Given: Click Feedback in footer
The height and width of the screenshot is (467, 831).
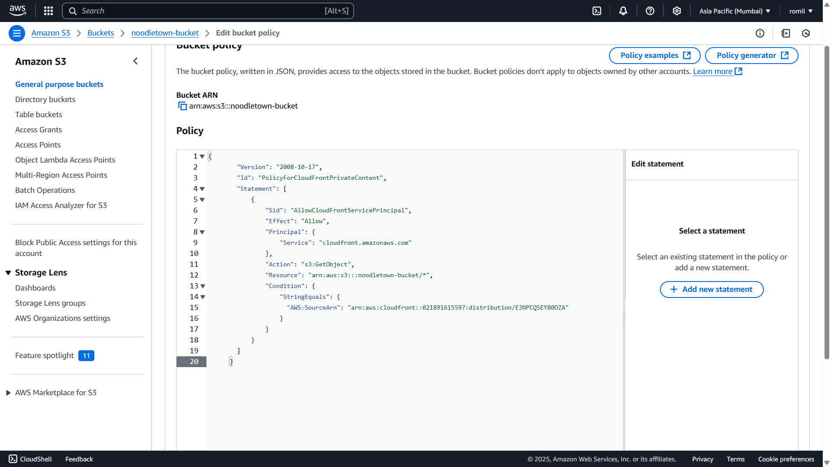Looking at the screenshot, I should pos(79,459).
